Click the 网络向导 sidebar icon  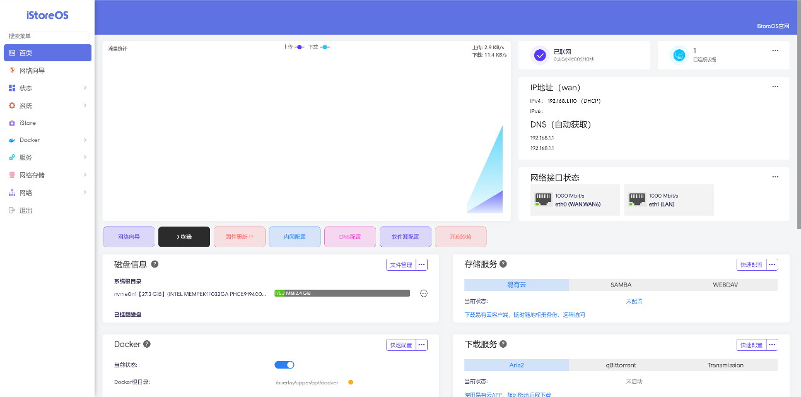pos(12,71)
